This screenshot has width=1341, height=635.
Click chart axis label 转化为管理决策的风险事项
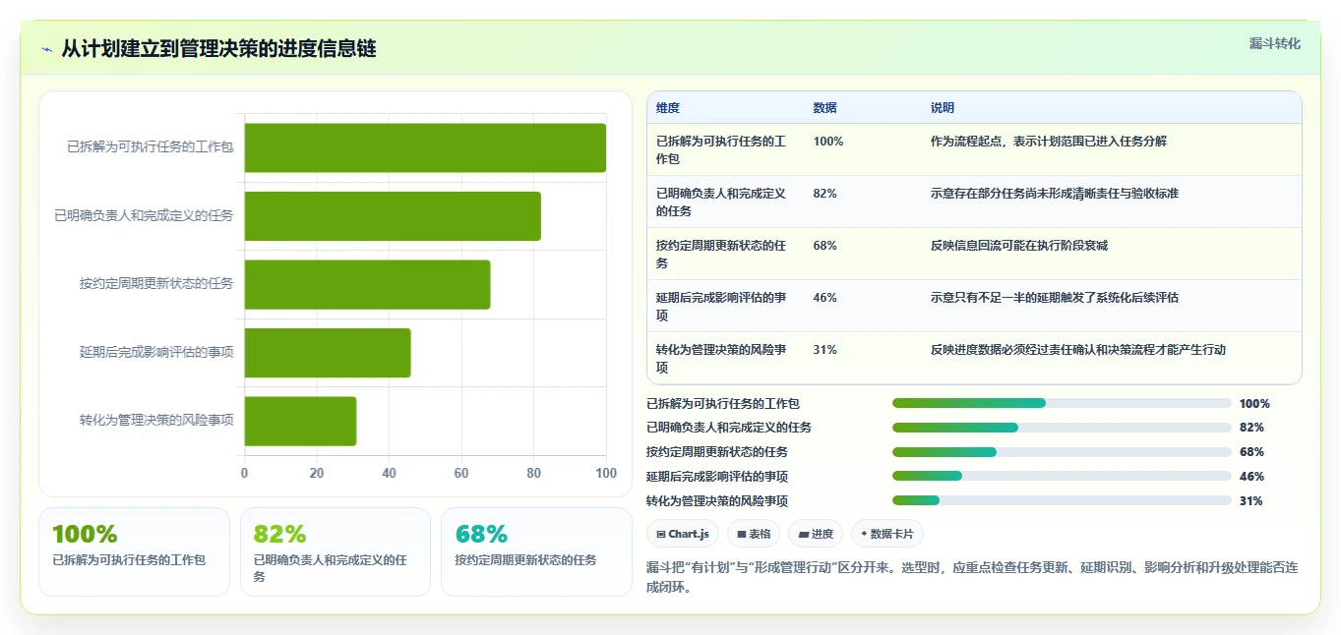coord(156,421)
